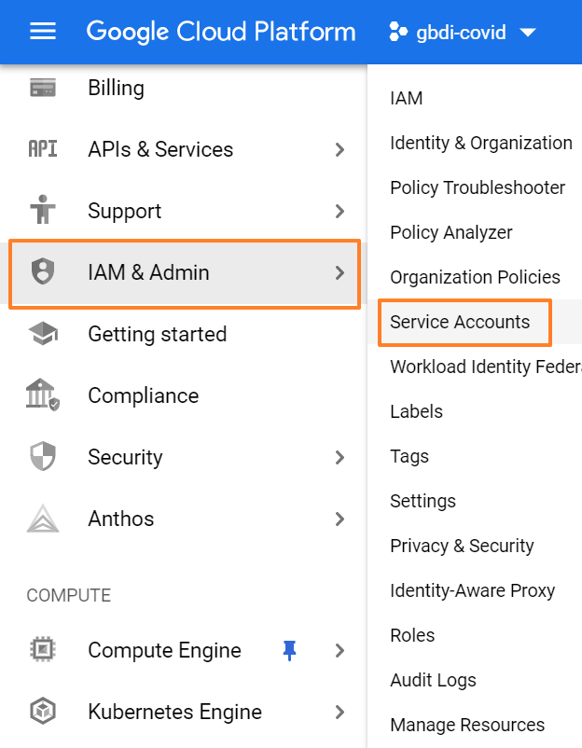This screenshot has height=748, width=582.
Task: Click the IAM & Admin shield icon
Action: 43,272
